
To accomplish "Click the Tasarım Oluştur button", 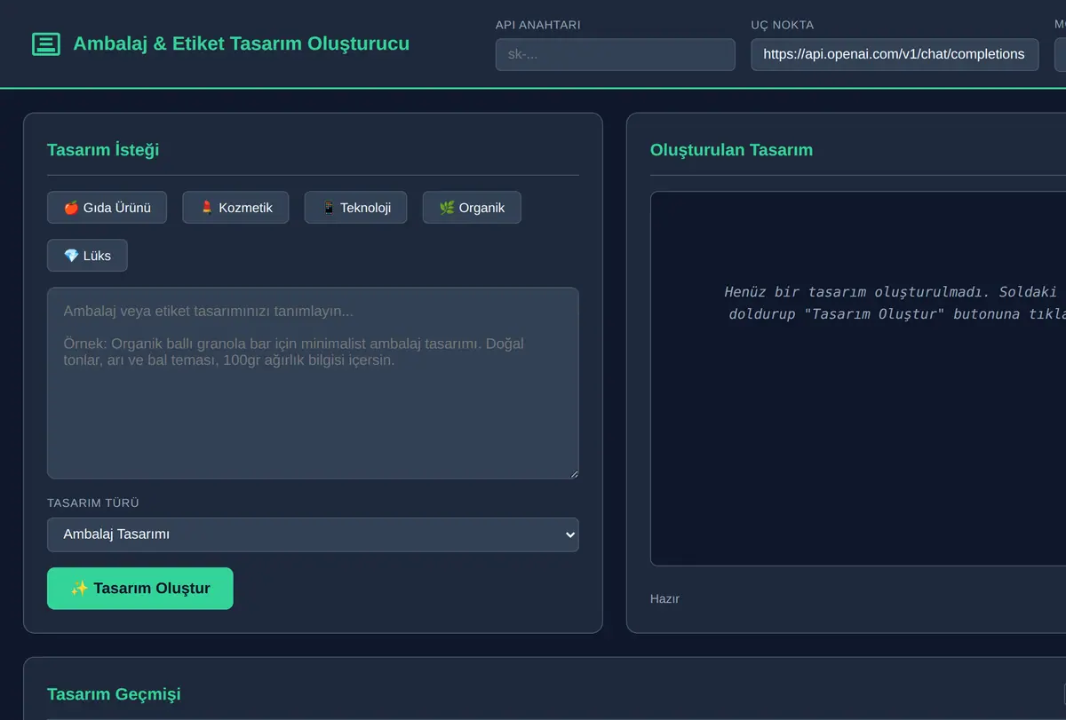I will 140,589.
